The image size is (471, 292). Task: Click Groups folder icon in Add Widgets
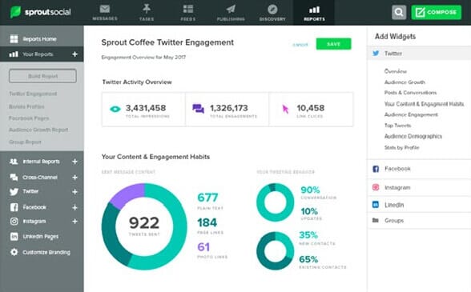(x=376, y=220)
